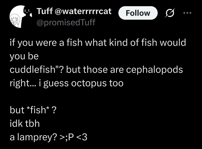Click the ">;P" emoticon in the post
Image resolution: width=202 pixels, height=149 pixels.
(x=67, y=137)
